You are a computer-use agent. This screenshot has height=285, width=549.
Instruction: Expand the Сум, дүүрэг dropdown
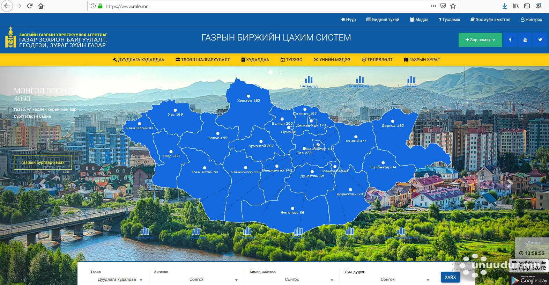[x=387, y=279]
